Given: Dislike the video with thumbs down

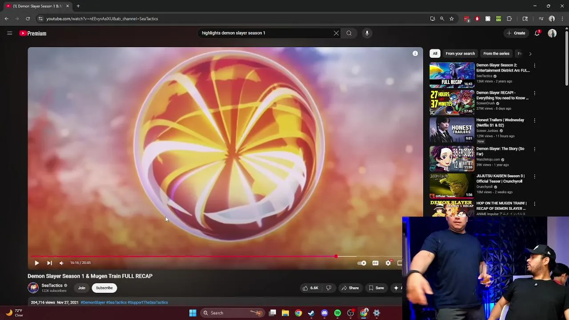Looking at the screenshot, I should point(329,288).
